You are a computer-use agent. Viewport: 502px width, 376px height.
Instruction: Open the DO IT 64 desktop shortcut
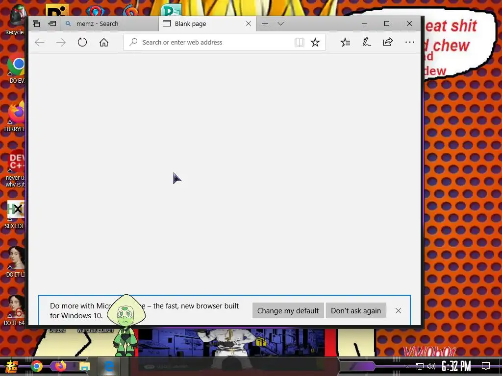click(x=15, y=310)
